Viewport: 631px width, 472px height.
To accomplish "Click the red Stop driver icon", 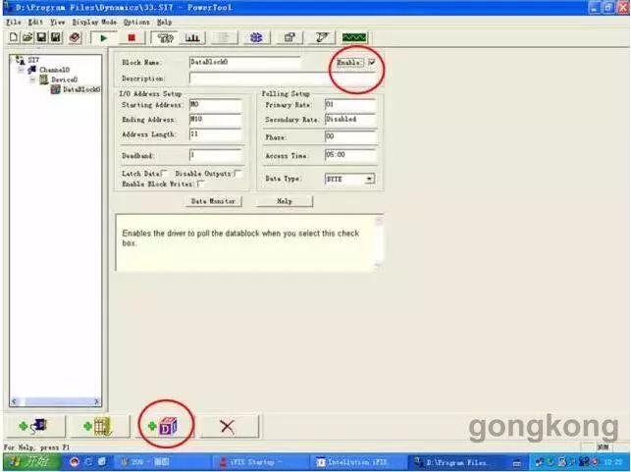I will [x=131, y=37].
